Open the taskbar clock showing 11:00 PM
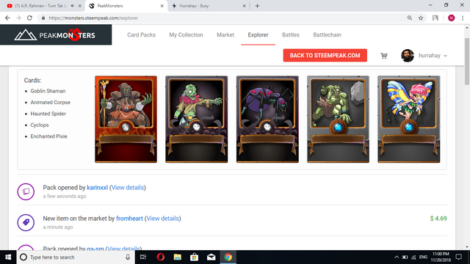 click(x=441, y=257)
